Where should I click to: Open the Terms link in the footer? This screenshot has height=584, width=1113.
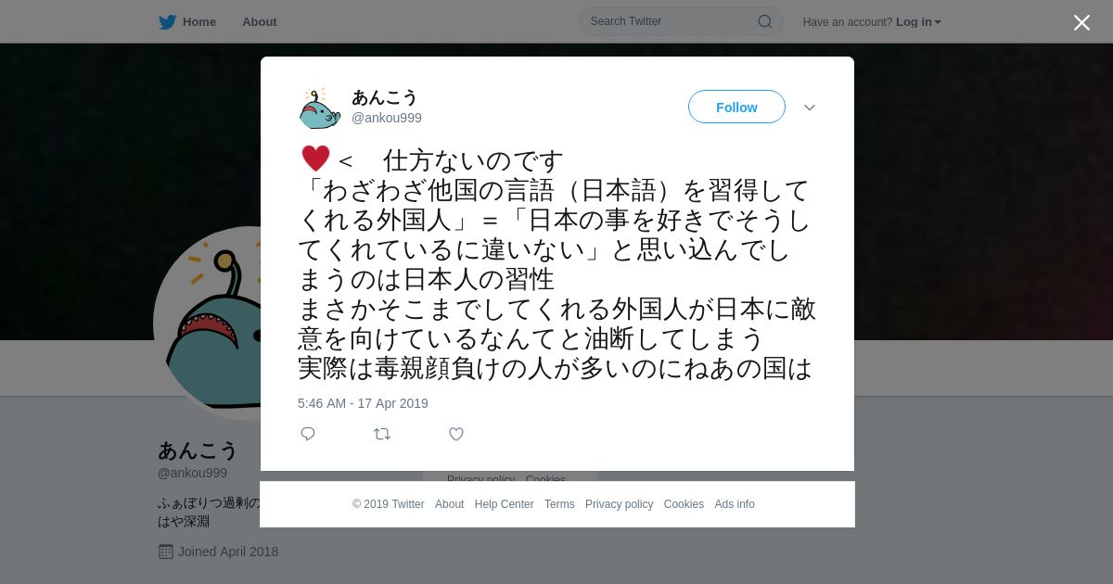point(559,504)
